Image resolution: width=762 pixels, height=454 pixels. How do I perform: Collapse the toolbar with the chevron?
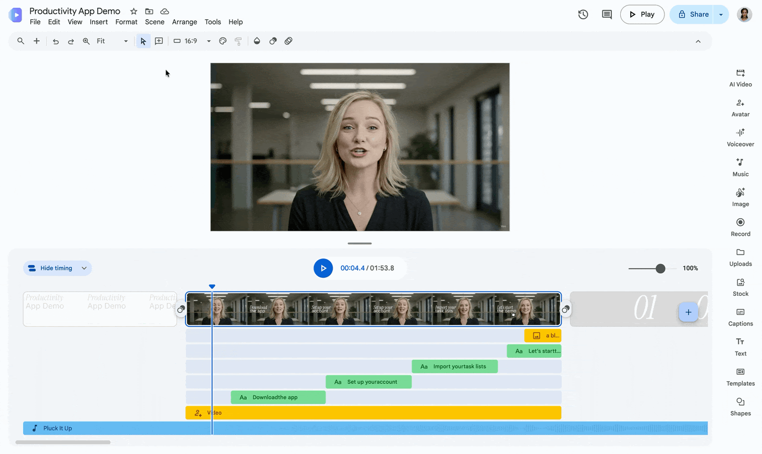click(x=698, y=41)
